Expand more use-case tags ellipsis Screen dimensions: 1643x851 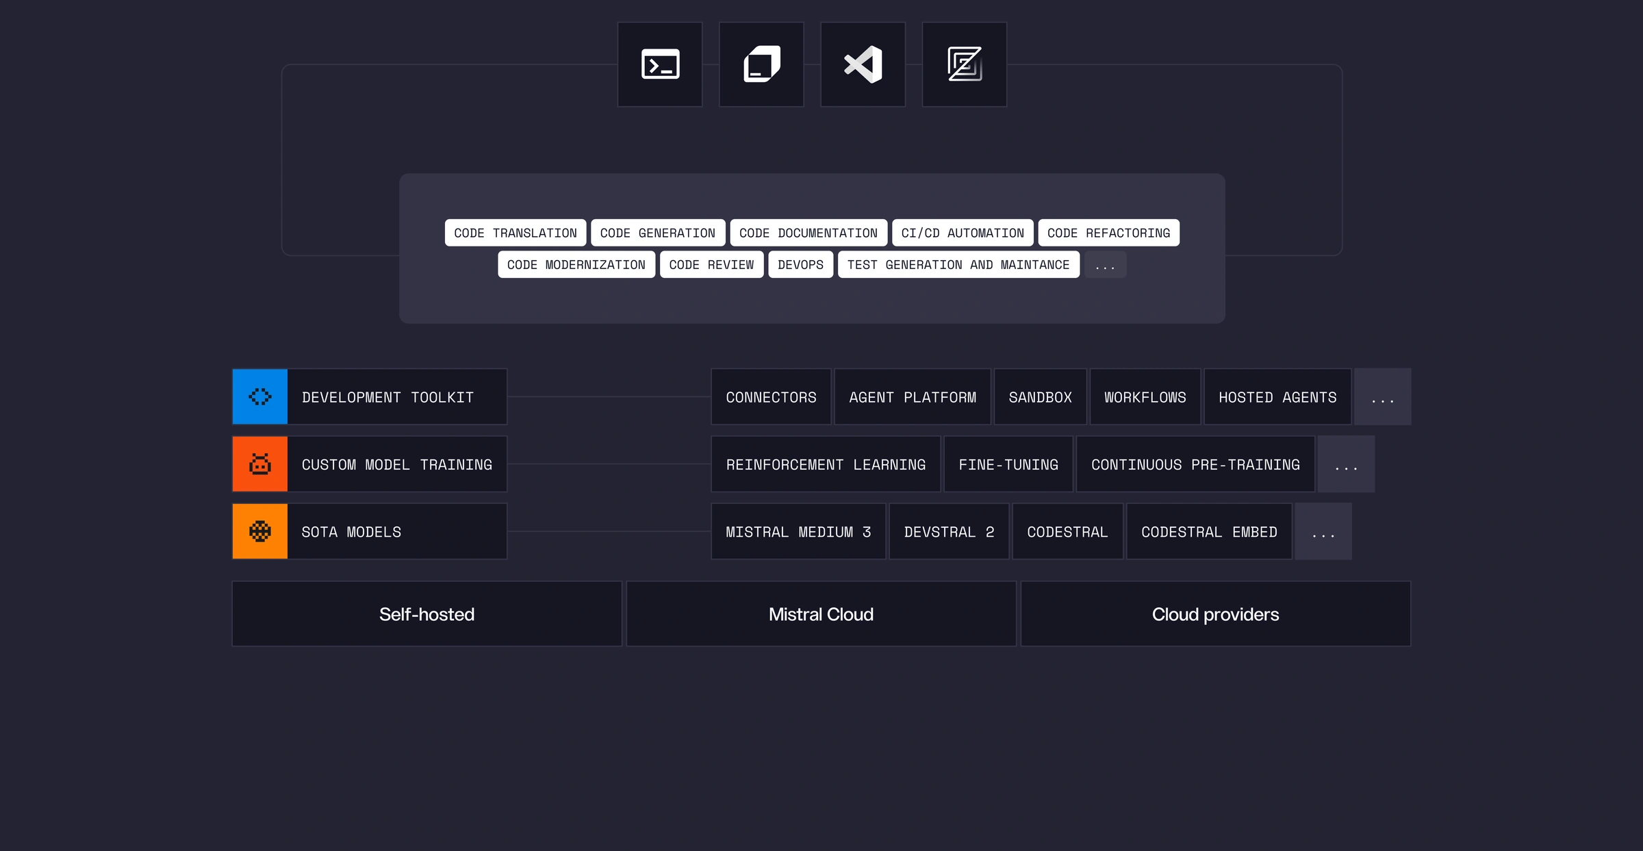[1105, 264]
